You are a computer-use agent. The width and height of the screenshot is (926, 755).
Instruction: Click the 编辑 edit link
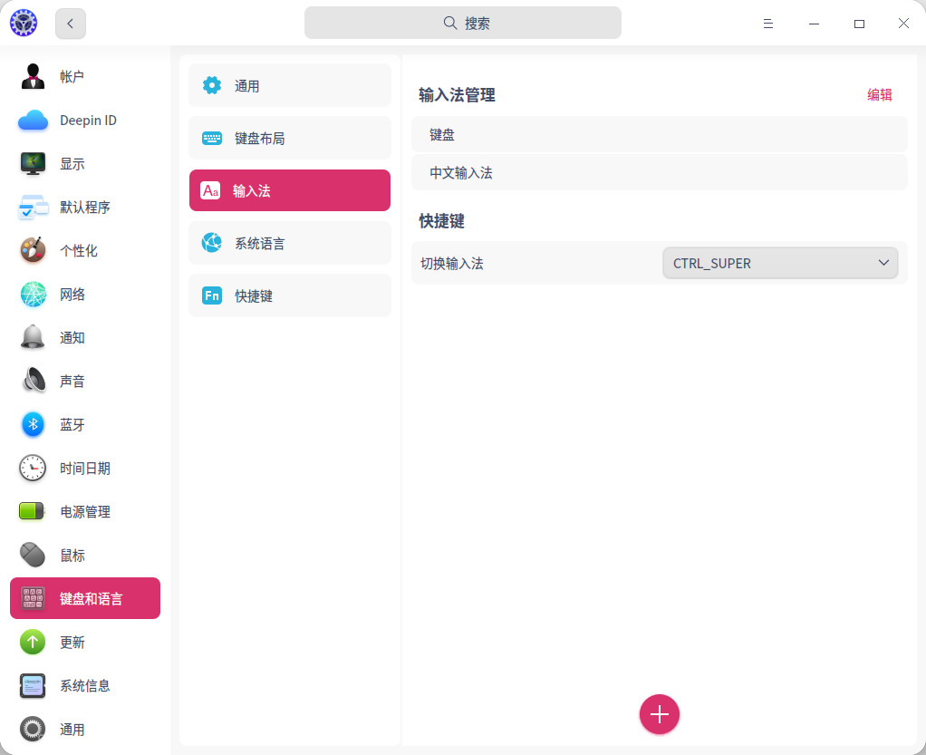(x=879, y=95)
